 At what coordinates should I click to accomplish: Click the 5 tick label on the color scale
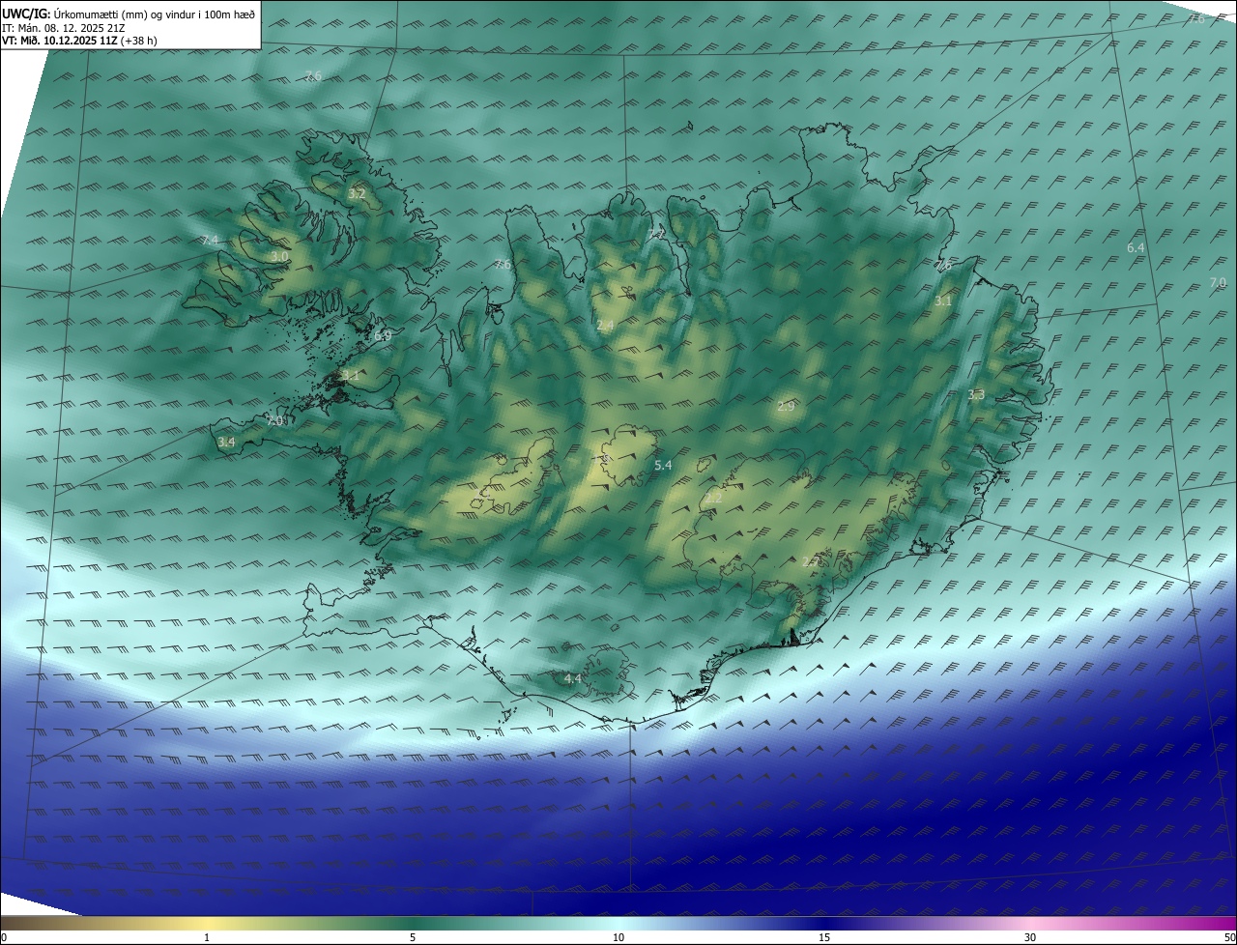click(x=413, y=937)
